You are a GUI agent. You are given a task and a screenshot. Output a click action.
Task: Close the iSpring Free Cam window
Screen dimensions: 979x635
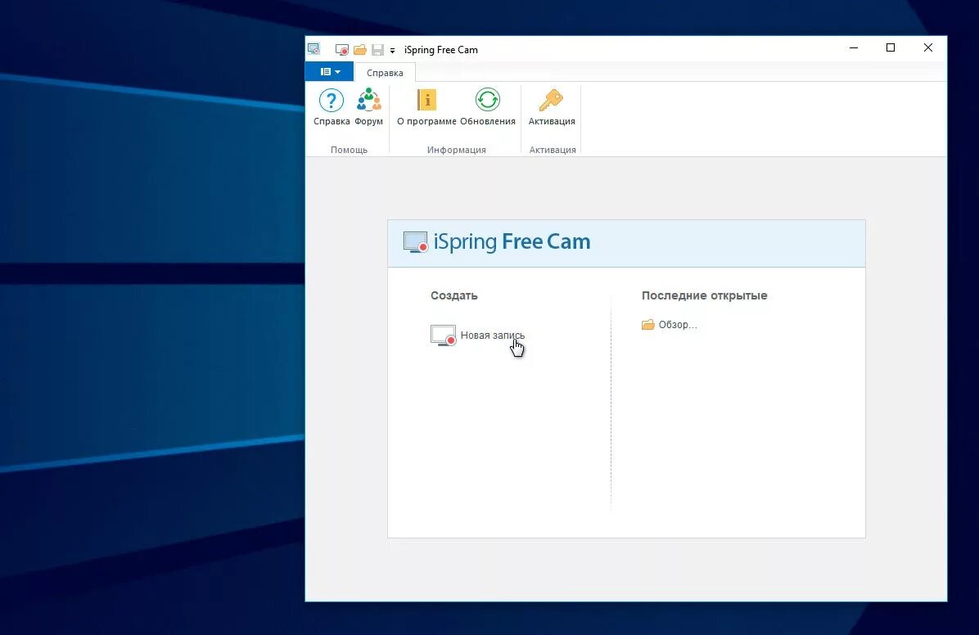(x=927, y=48)
